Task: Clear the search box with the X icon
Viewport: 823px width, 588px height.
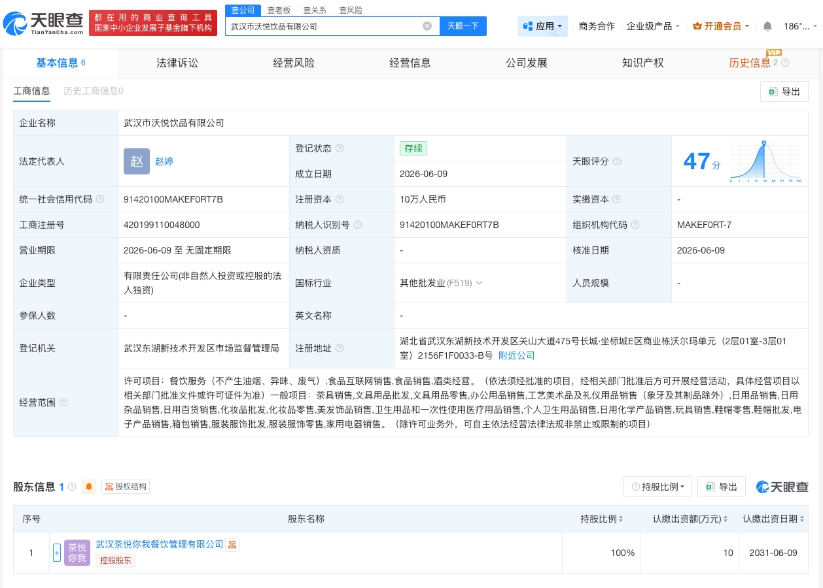Action: click(427, 26)
